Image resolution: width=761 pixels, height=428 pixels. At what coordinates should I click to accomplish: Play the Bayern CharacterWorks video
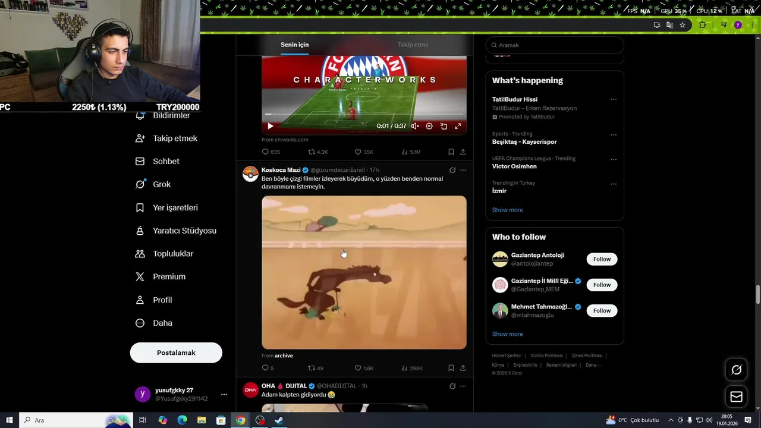point(270,126)
